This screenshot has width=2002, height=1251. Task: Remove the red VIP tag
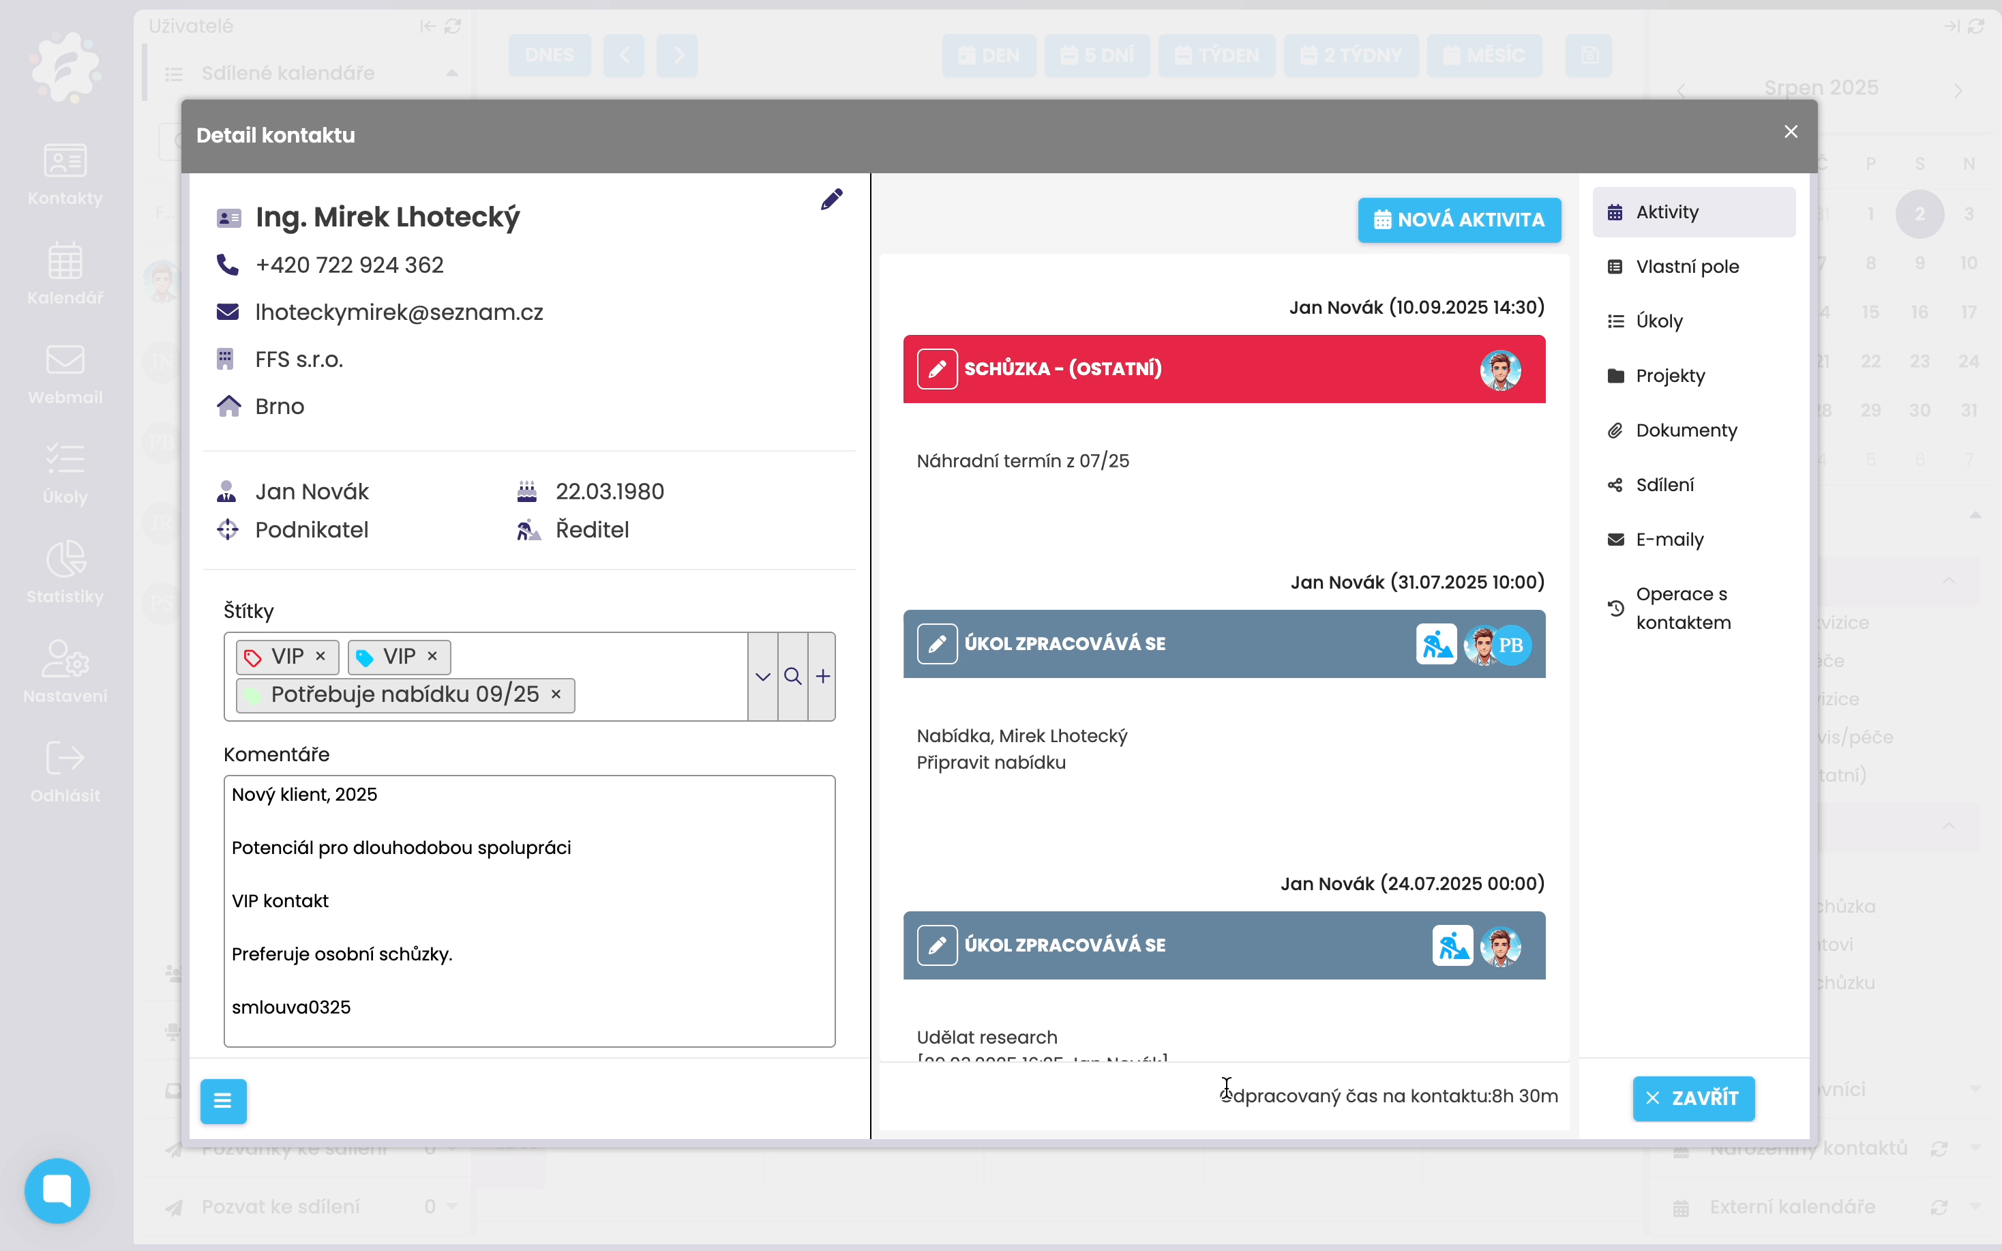(321, 656)
